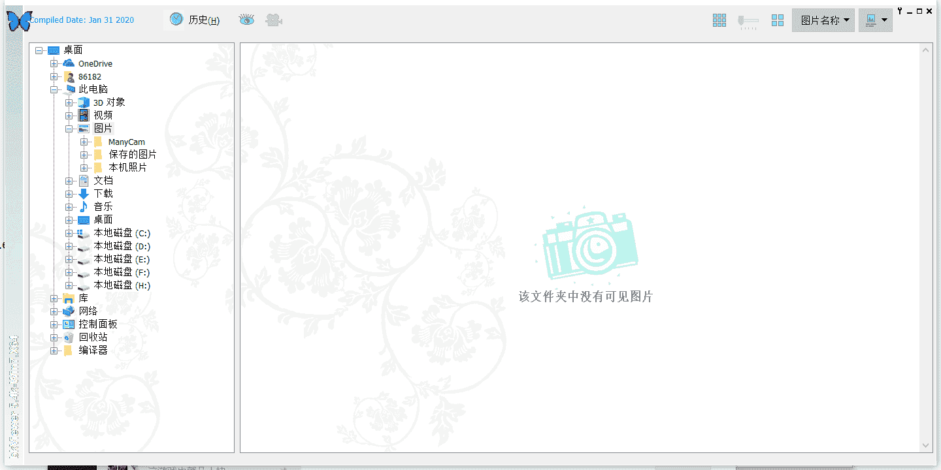Select 本地磁盘 (F:)

[x=122, y=272]
